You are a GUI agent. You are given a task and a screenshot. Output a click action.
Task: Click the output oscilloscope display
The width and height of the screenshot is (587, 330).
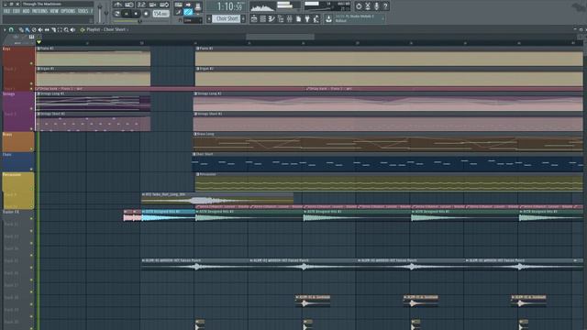pos(263,6)
